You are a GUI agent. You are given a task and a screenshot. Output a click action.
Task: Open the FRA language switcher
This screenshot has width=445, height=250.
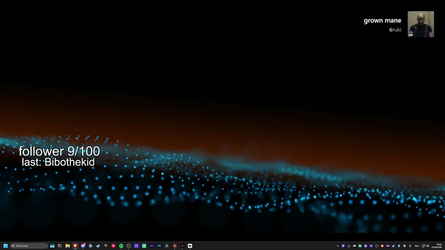click(x=416, y=246)
